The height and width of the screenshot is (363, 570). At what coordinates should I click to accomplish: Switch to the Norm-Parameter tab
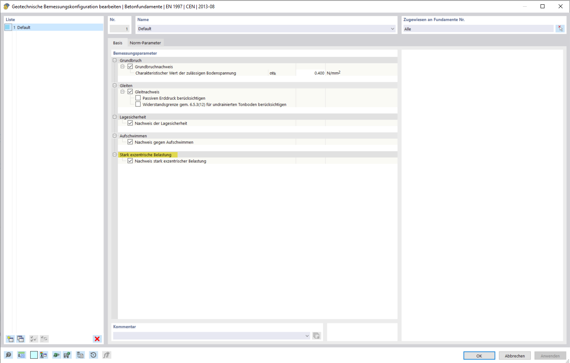click(x=145, y=43)
